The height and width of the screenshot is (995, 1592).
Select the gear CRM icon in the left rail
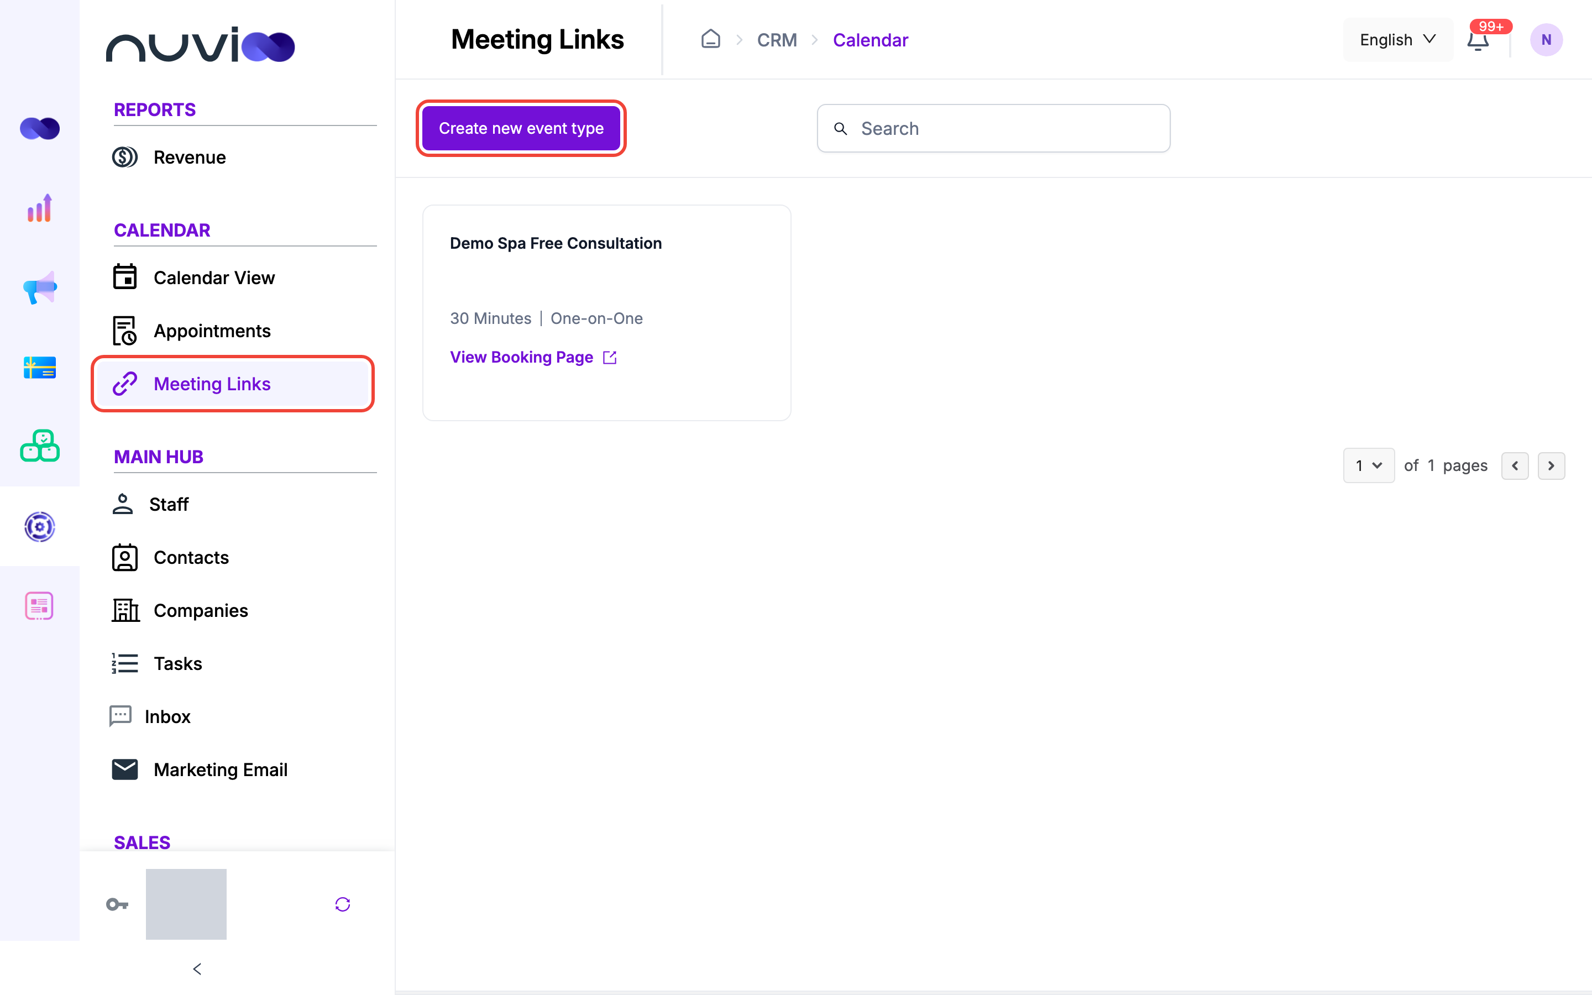[x=39, y=526]
